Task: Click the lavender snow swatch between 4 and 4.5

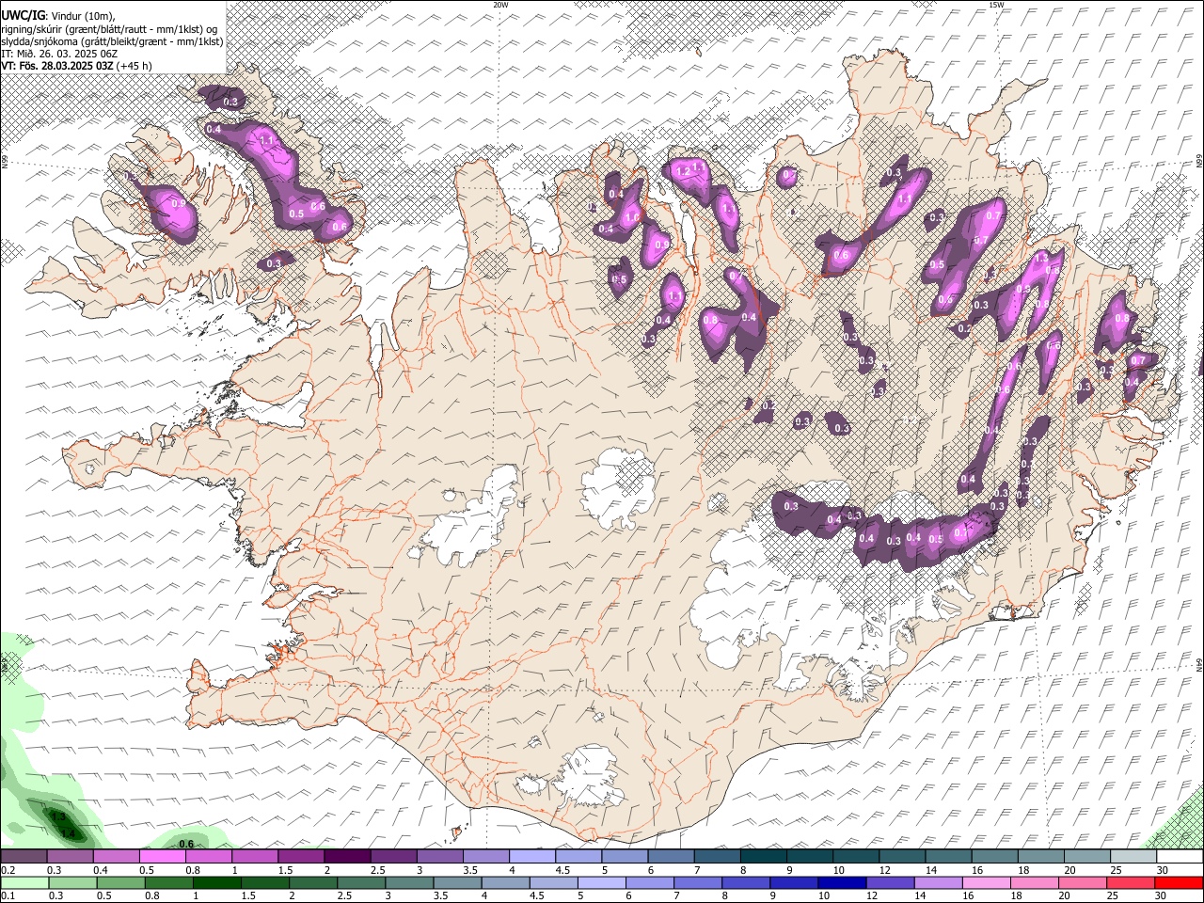Action: [x=531, y=857]
